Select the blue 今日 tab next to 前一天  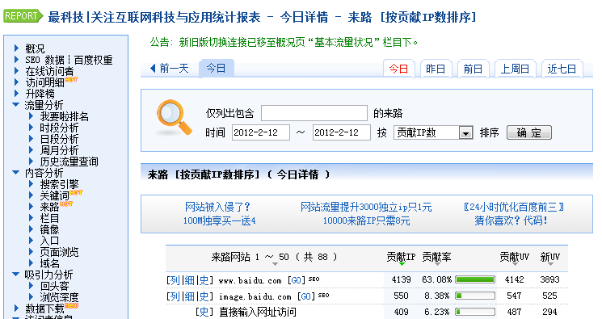coord(216,69)
